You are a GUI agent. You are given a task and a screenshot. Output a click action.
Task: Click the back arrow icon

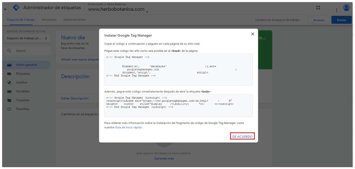5,9
